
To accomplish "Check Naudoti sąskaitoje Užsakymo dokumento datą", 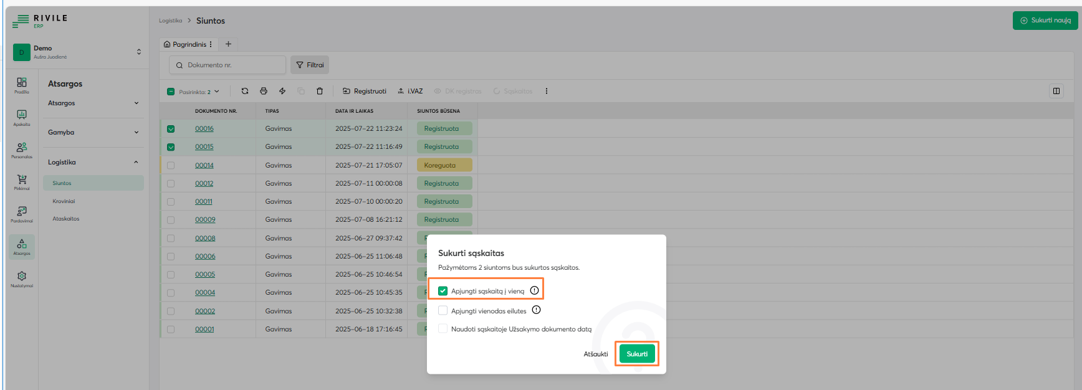I will [x=443, y=329].
